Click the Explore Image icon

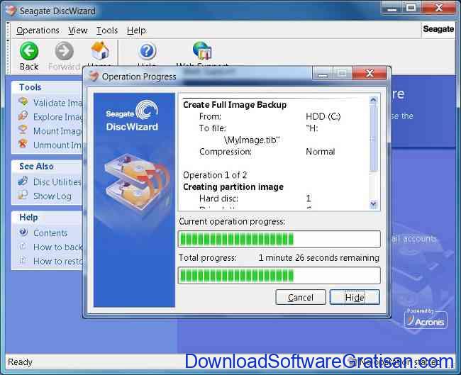(x=23, y=116)
